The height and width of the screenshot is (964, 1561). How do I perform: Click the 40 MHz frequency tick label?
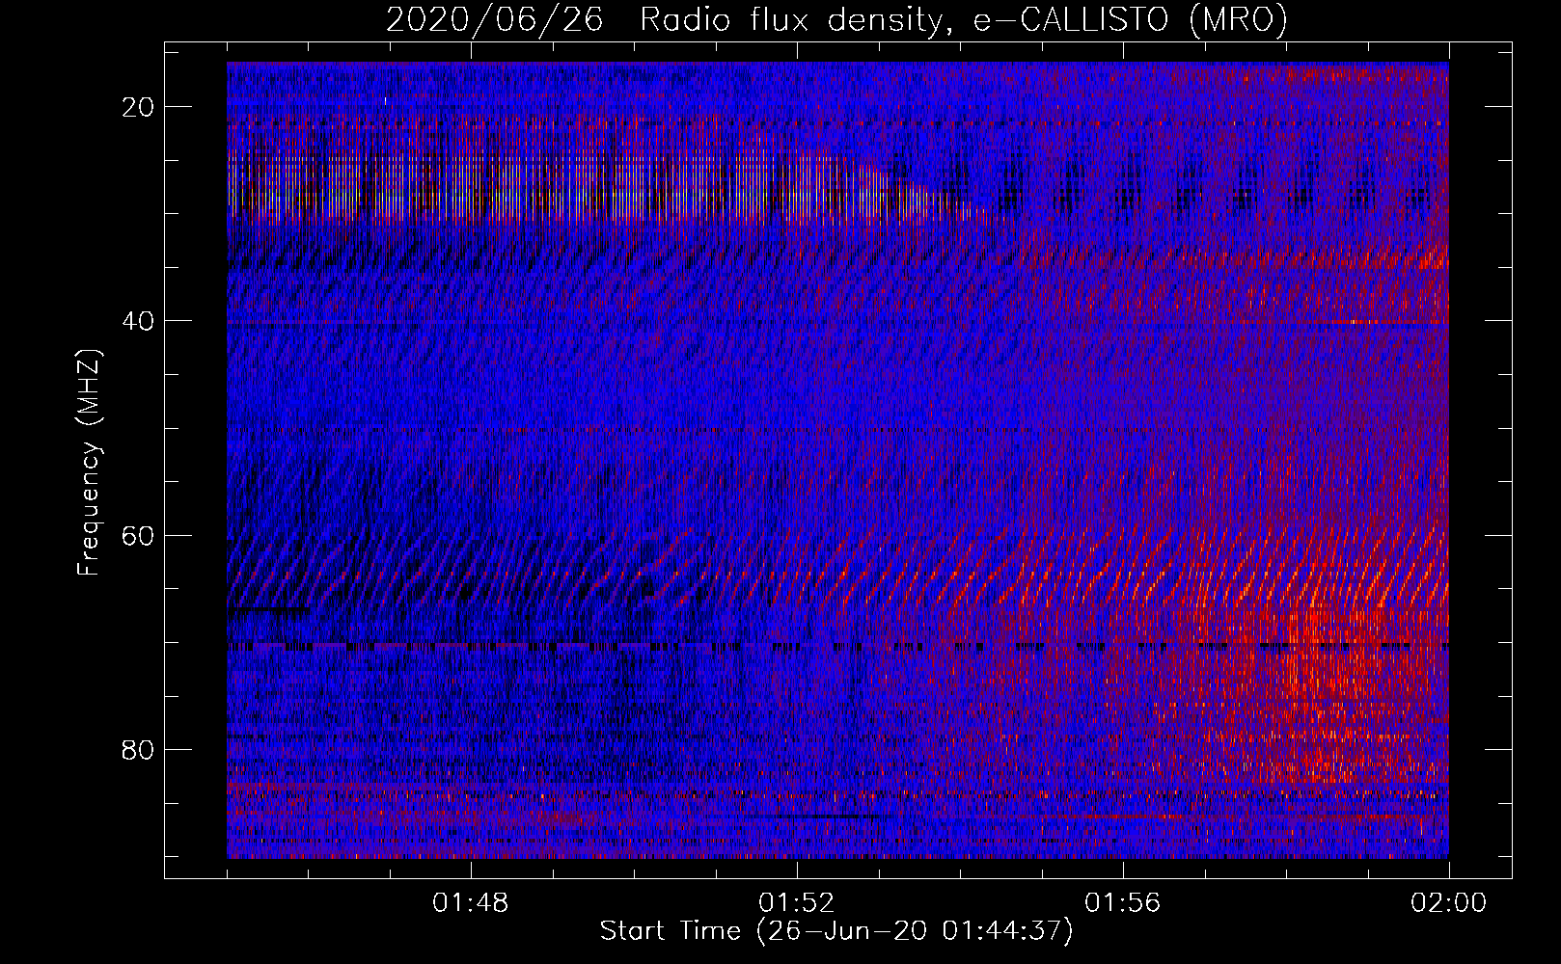(138, 321)
